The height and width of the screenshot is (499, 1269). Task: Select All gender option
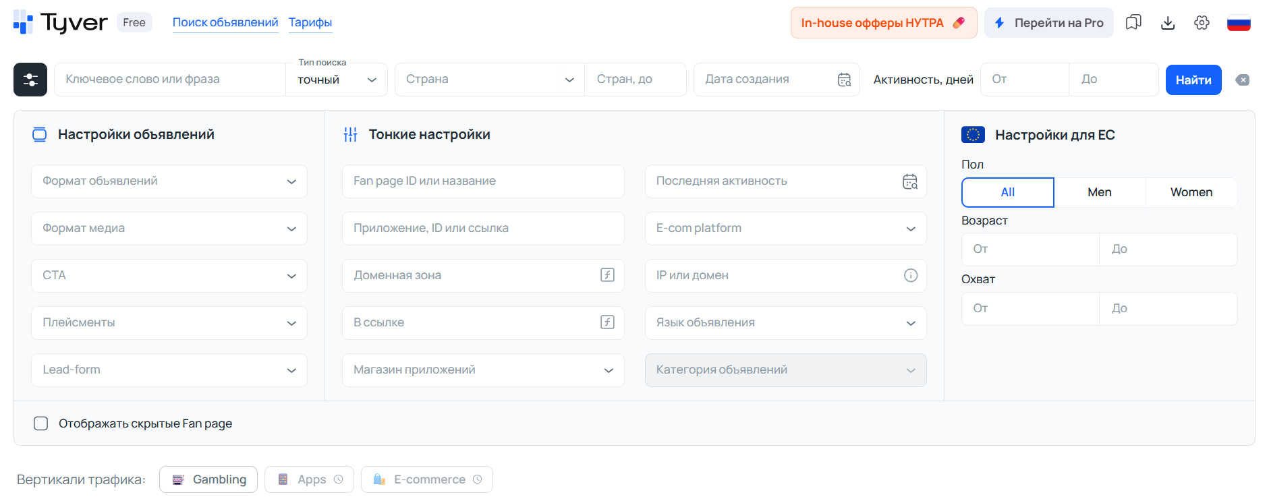pyautogui.click(x=1008, y=192)
